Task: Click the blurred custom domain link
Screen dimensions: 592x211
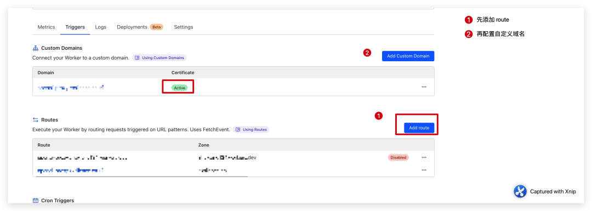Action: (71, 87)
